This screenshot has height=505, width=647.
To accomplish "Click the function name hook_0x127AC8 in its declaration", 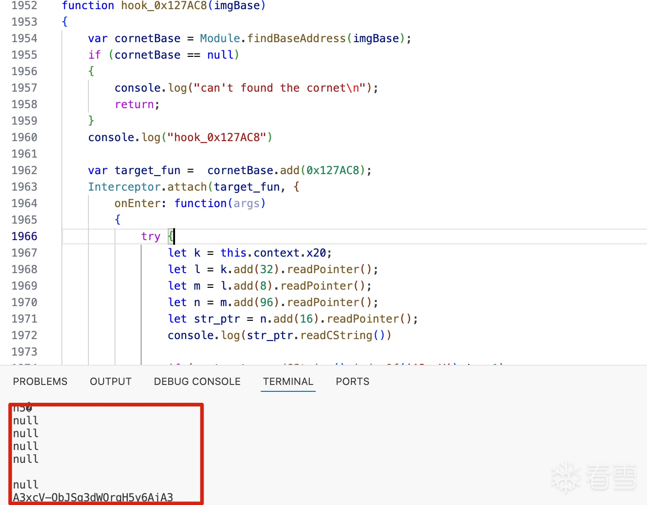I will (x=164, y=5).
